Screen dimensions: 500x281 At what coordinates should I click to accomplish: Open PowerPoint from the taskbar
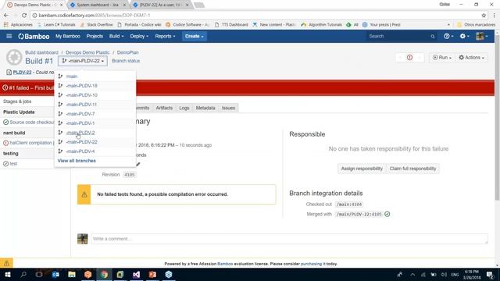click(x=152, y=275)
